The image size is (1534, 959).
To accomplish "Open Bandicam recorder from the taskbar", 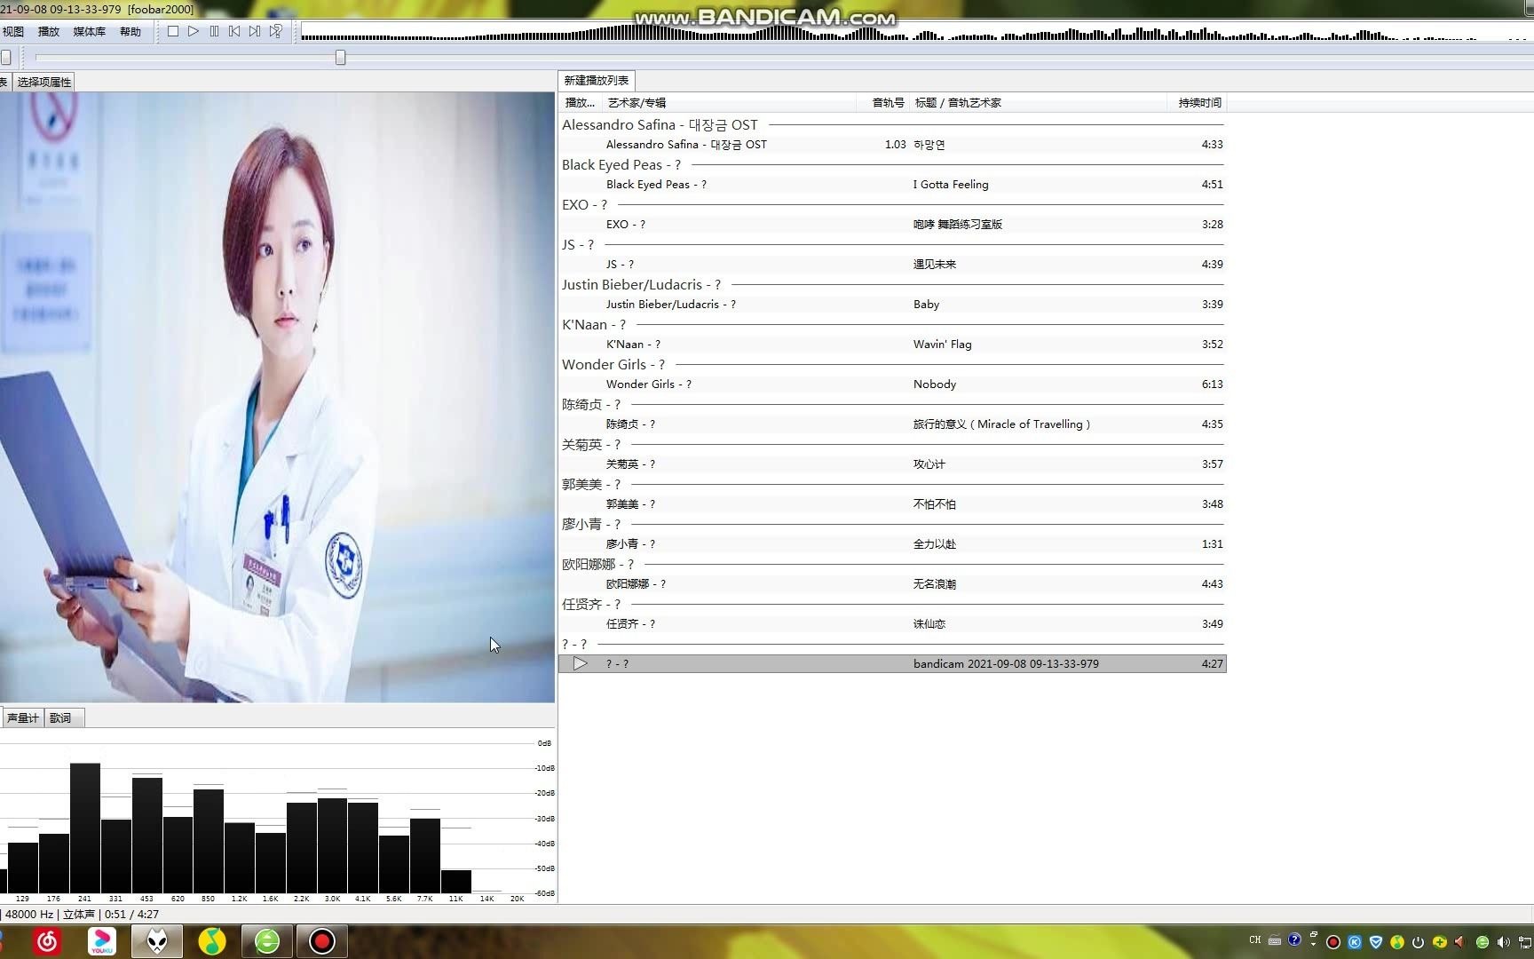I will [x=321, y=941].
